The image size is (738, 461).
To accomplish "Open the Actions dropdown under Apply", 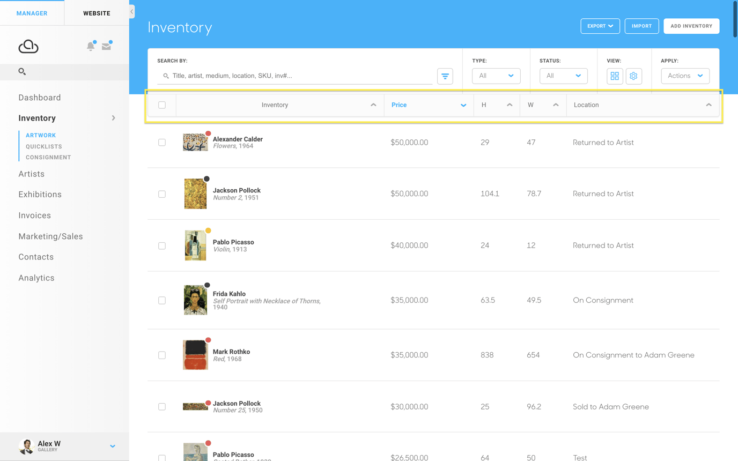I will 685,76.
